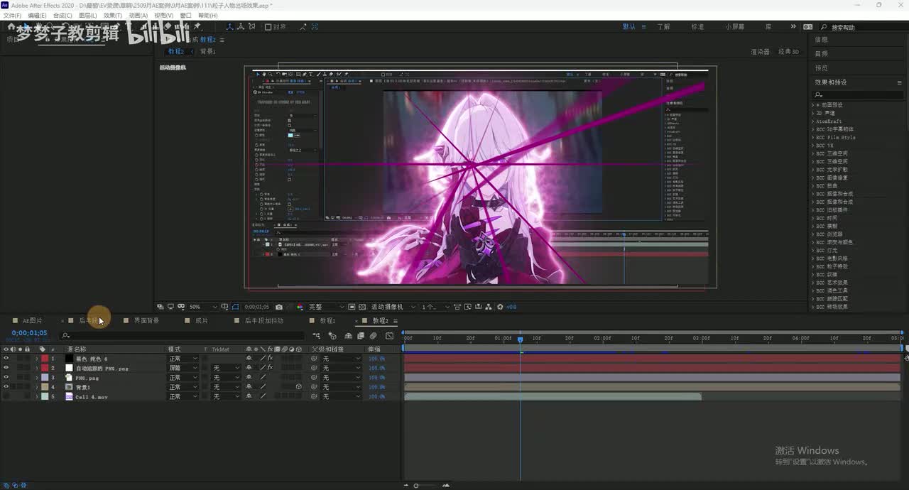Click the motion blur enable icon in timeline
This screenshot has width=909, height=490.
pos(374,336)
